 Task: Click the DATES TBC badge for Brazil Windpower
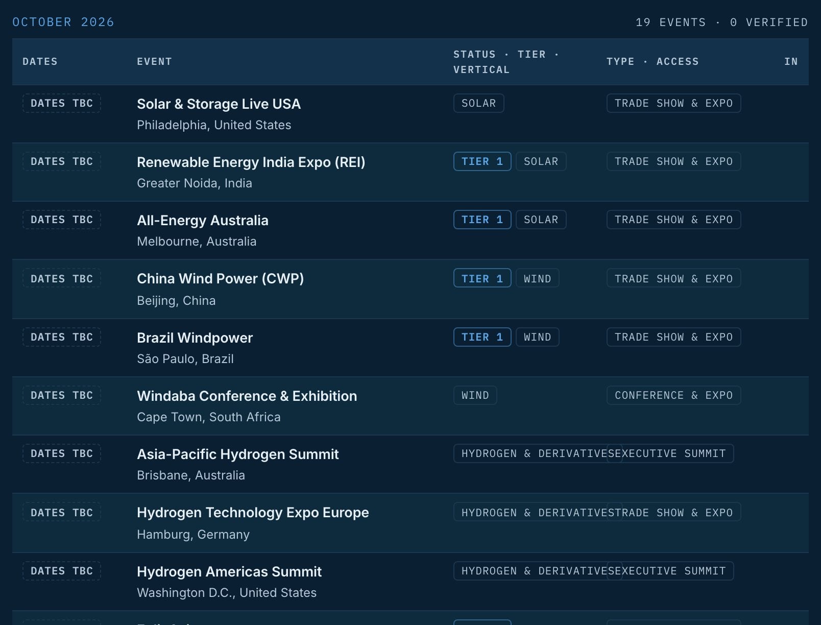(62, 337)
